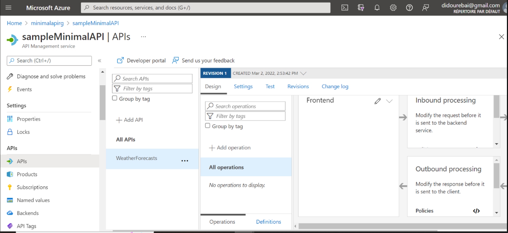Collapse the left sidebar menu
508x233 pixels.
tap(100, 61)
